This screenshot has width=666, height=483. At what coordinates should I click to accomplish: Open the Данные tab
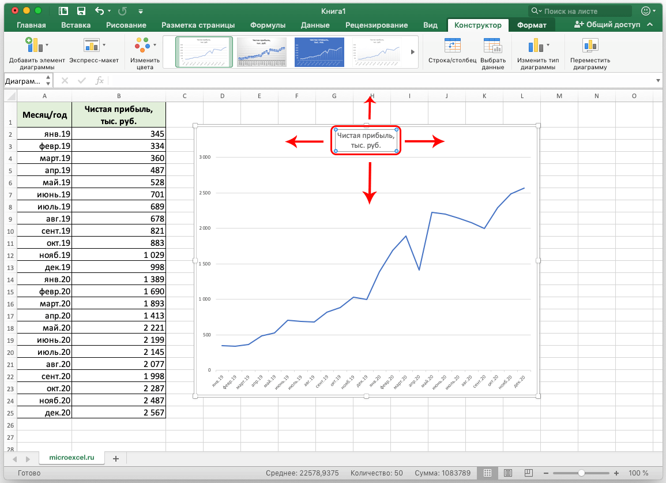(x=315, y=25)
